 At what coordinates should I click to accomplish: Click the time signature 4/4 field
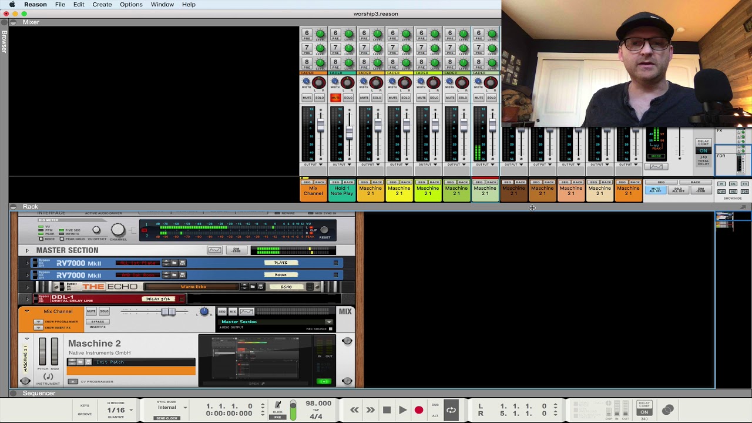pos(316,417)
